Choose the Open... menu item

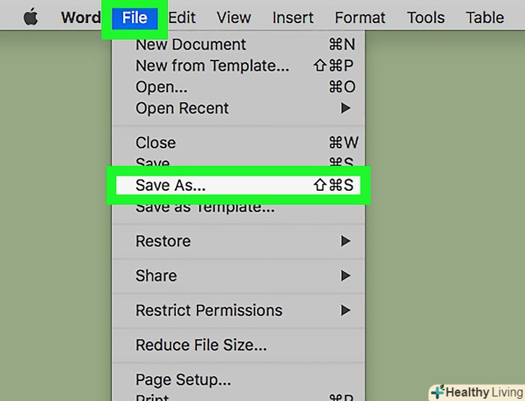(162, 87)
